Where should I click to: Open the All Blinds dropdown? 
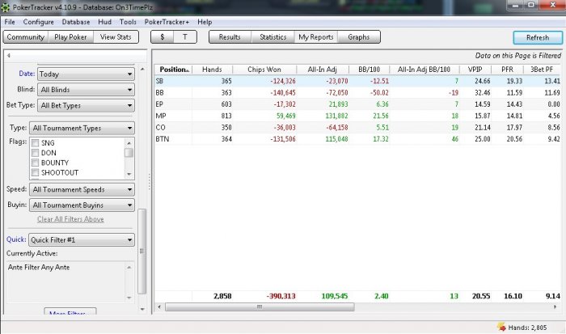pyautogui.click(x=86, y=90)
